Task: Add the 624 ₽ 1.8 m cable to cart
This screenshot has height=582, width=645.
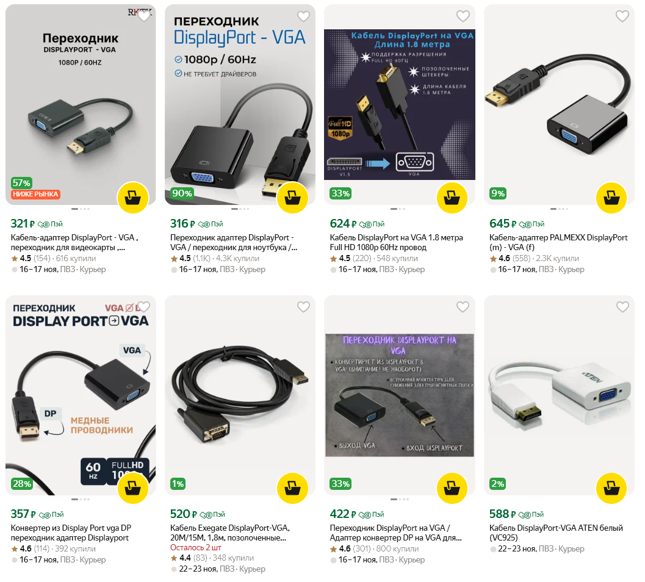Action: (x=452, y=198)
